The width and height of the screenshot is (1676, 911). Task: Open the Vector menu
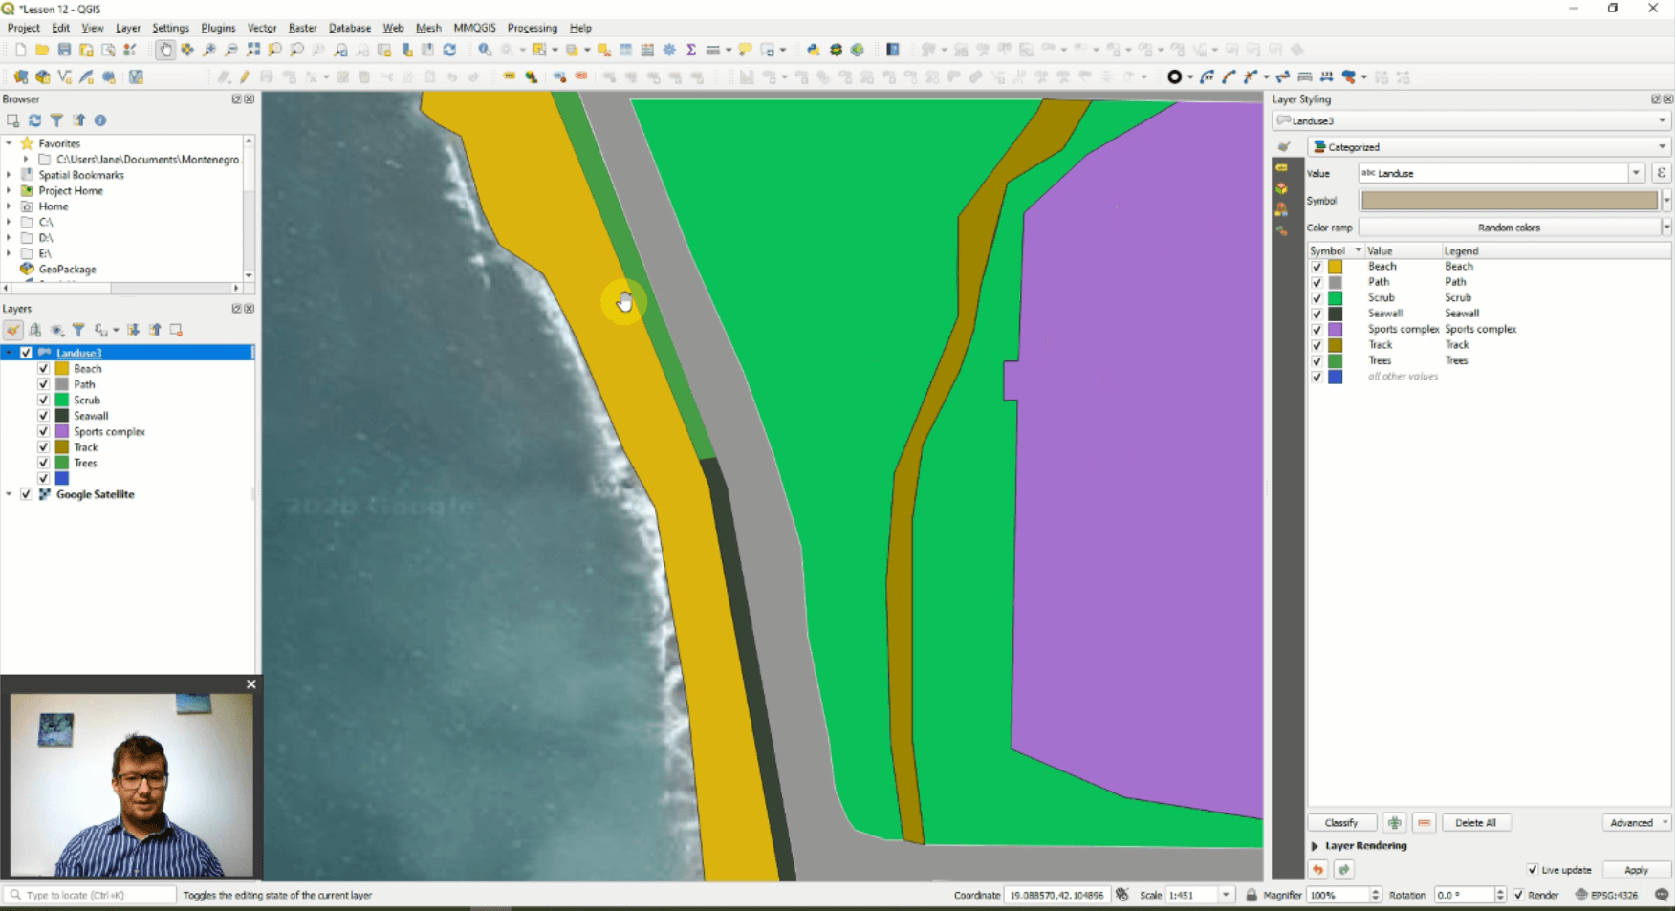pos(261,28)
